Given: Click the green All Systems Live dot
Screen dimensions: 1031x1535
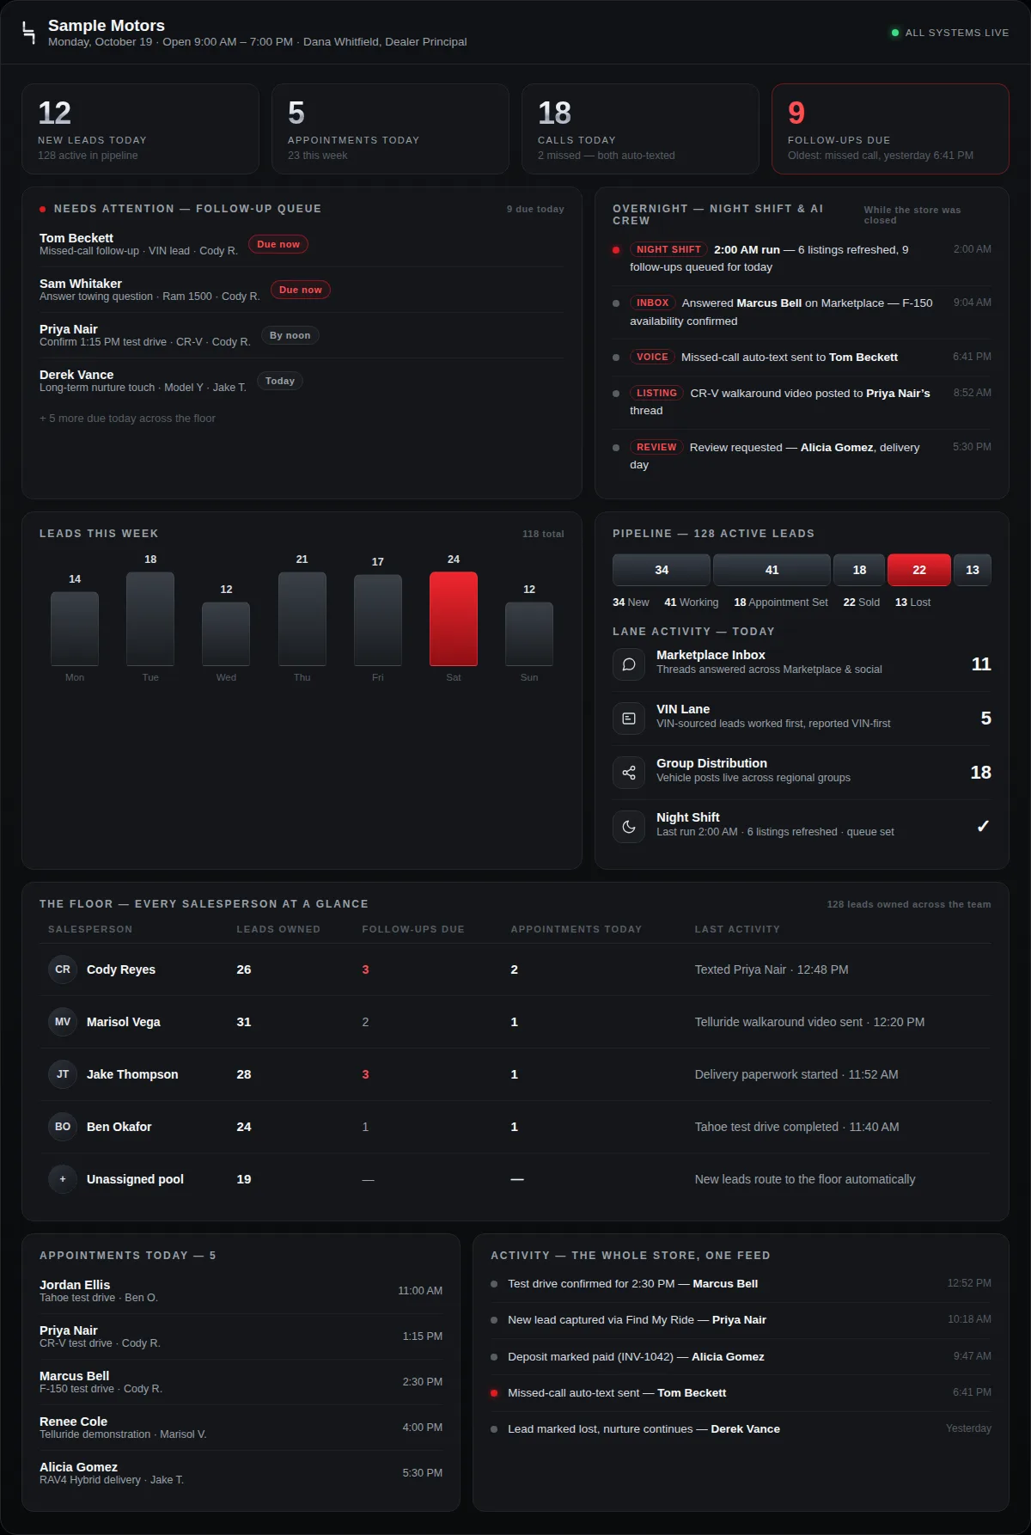Looking at the screenshot, I should click(895, 33).
